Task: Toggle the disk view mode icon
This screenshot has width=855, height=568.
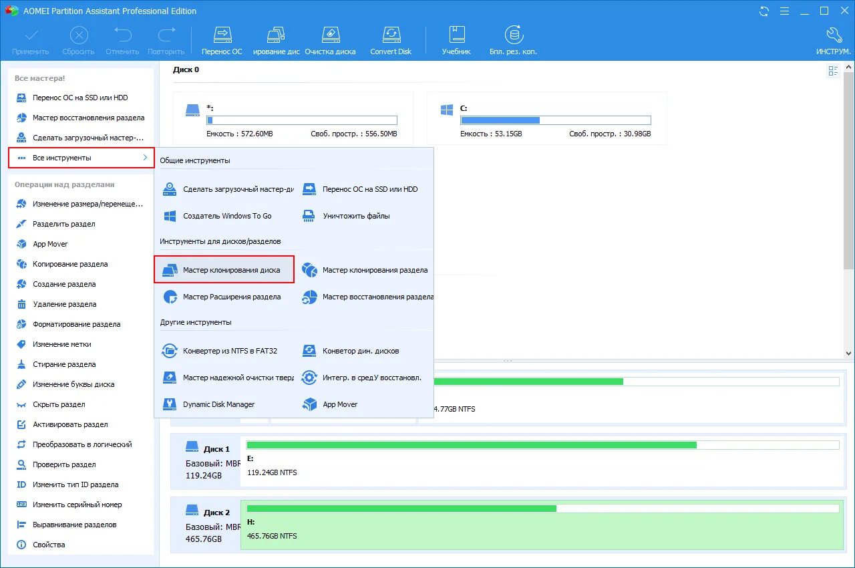Action: tap(833, 71)
